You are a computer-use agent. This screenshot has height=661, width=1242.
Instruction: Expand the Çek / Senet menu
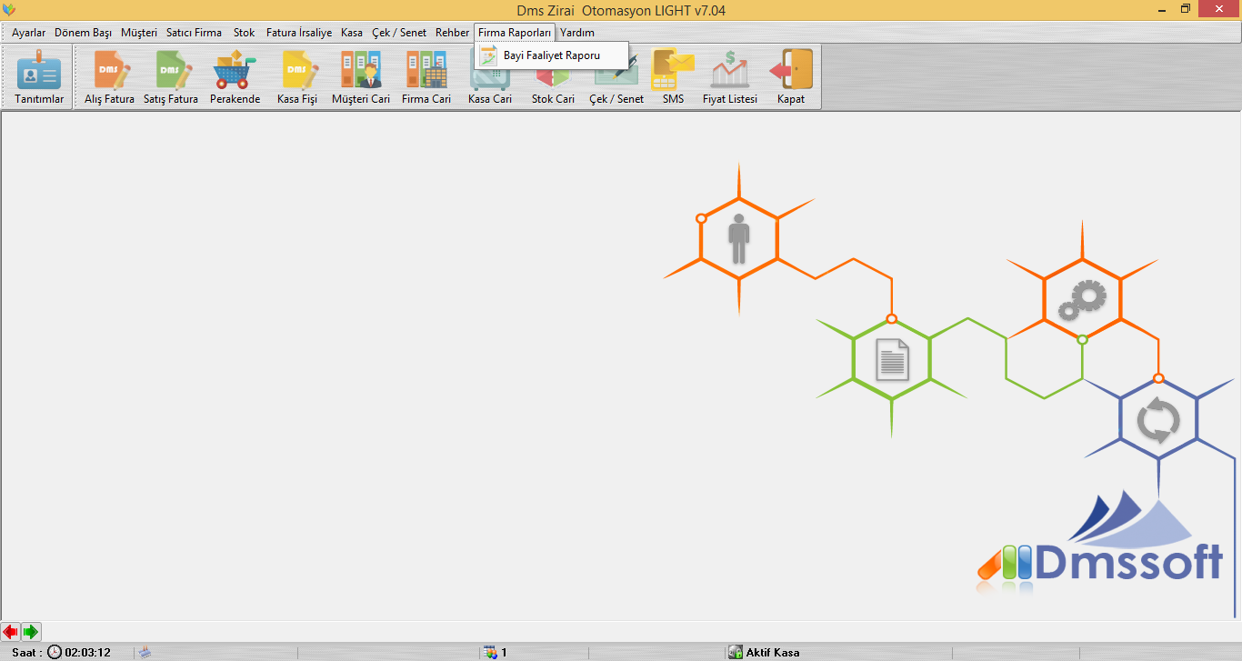pyautogui.click(x=399, y=32)
